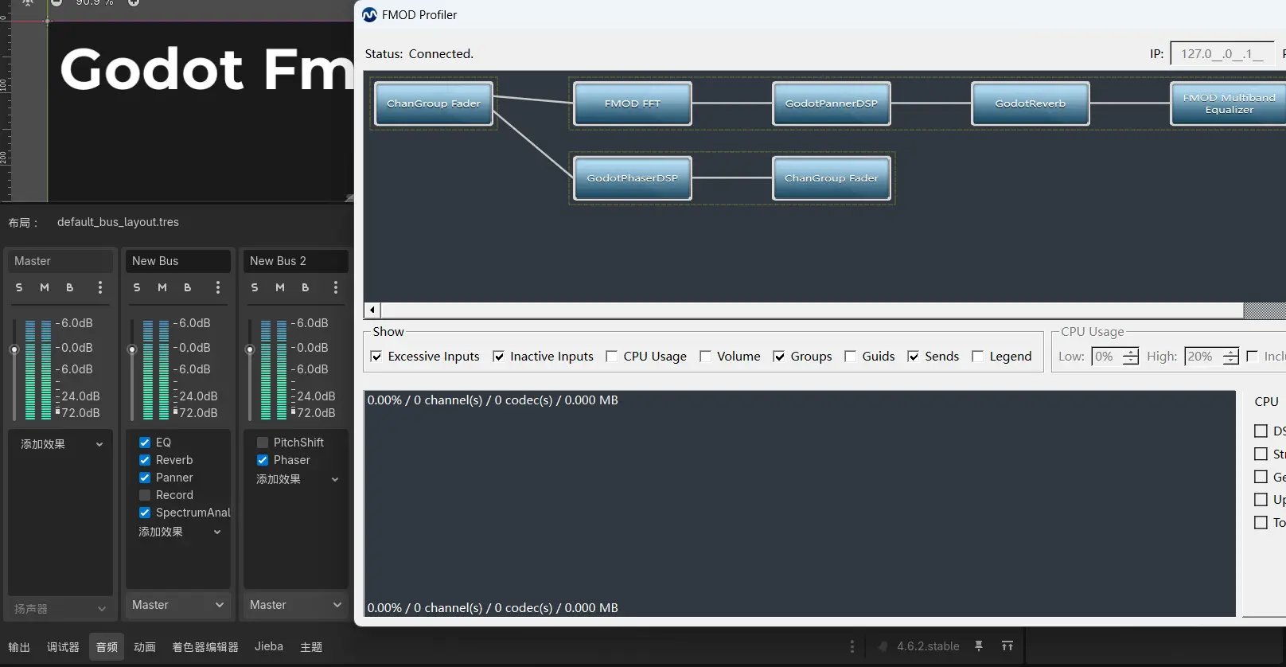Uncheck the Sends option in Show group
Image resolution: width=1286 pixels, height=667 pixels.
(914, 357)
